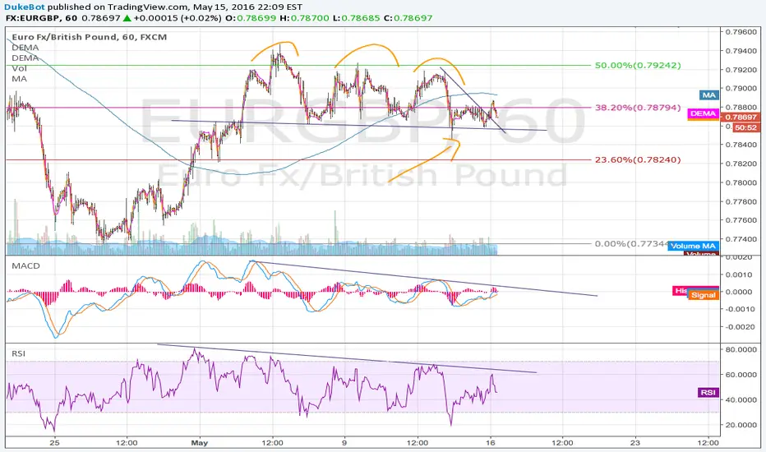
Task: Select the 60.0000 RSI axis value
Action: (741, 375)
